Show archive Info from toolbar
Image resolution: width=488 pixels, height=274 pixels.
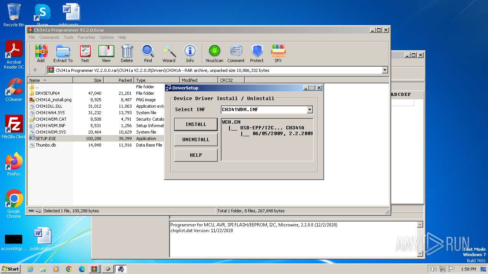coord(190,53)
